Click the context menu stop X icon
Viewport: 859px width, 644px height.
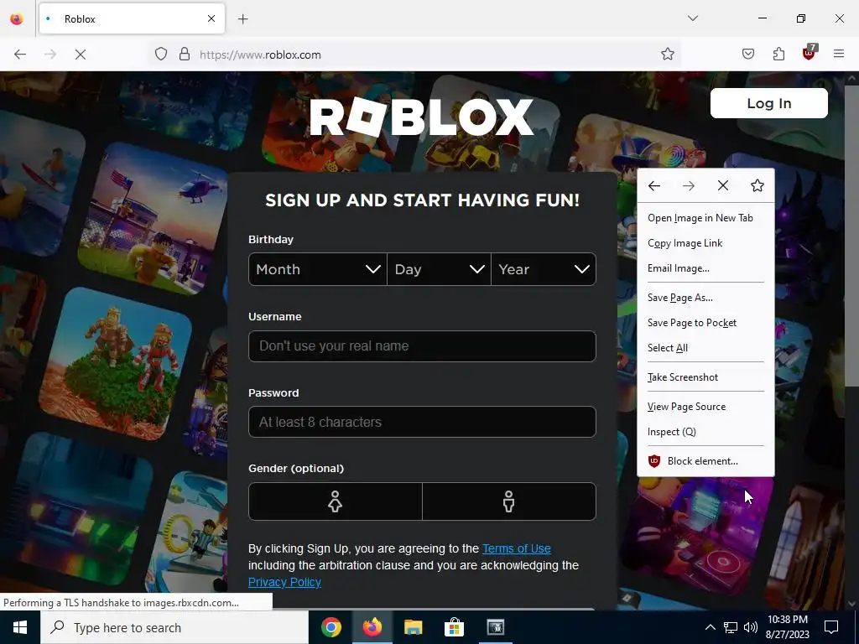click(723, 185)
